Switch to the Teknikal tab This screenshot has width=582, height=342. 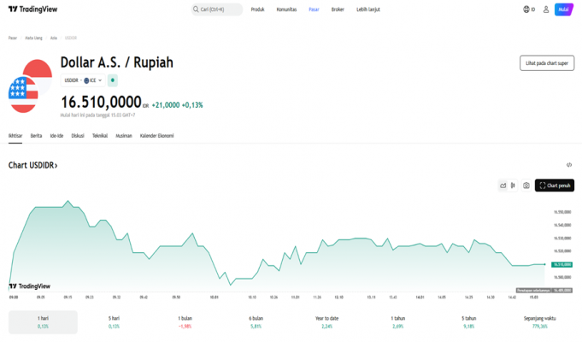click(100, 136)
